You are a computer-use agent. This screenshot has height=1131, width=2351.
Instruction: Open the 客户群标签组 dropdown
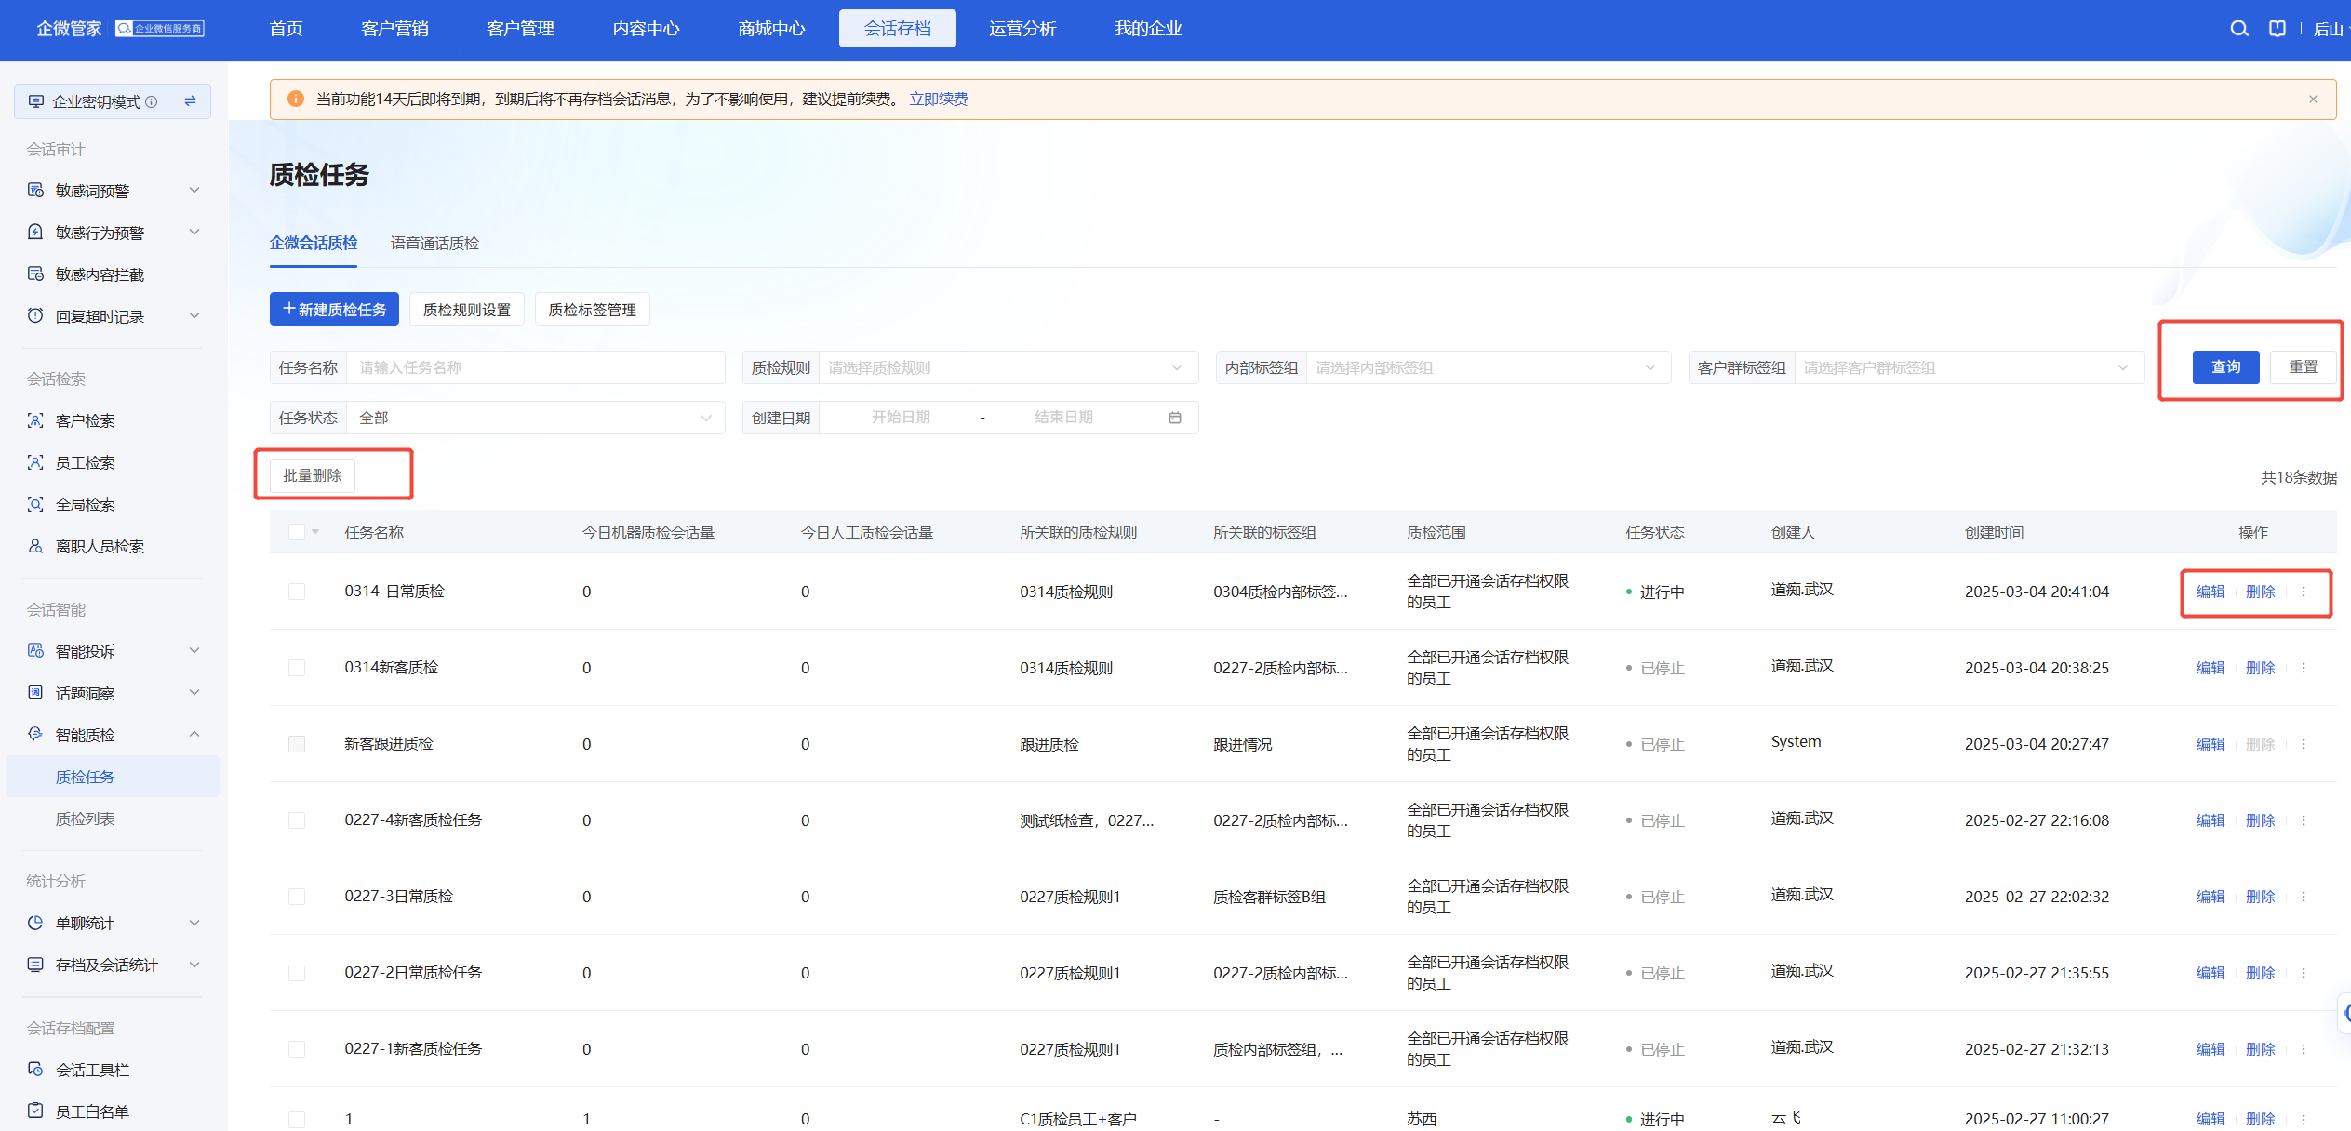[1969, 367]
